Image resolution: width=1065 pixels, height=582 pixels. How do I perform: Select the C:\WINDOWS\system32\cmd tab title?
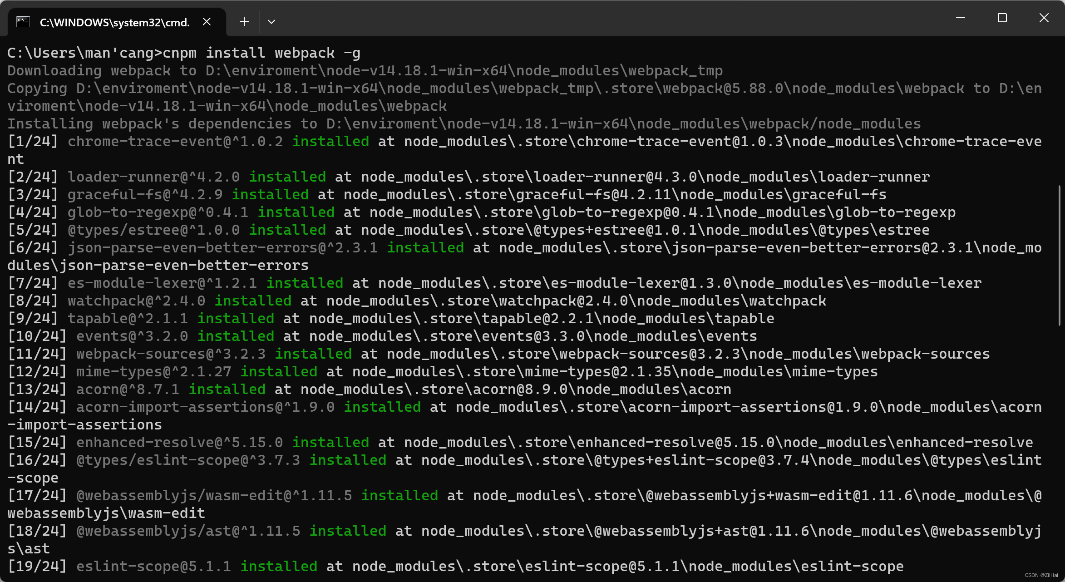(114, 22)
